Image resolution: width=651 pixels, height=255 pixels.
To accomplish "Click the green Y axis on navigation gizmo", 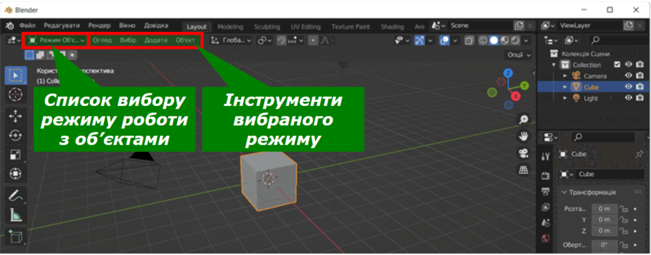I will pos(525,85).
